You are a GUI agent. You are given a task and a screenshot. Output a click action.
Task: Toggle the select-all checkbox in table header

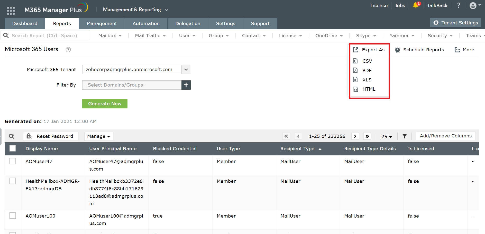tap(13, 148)
